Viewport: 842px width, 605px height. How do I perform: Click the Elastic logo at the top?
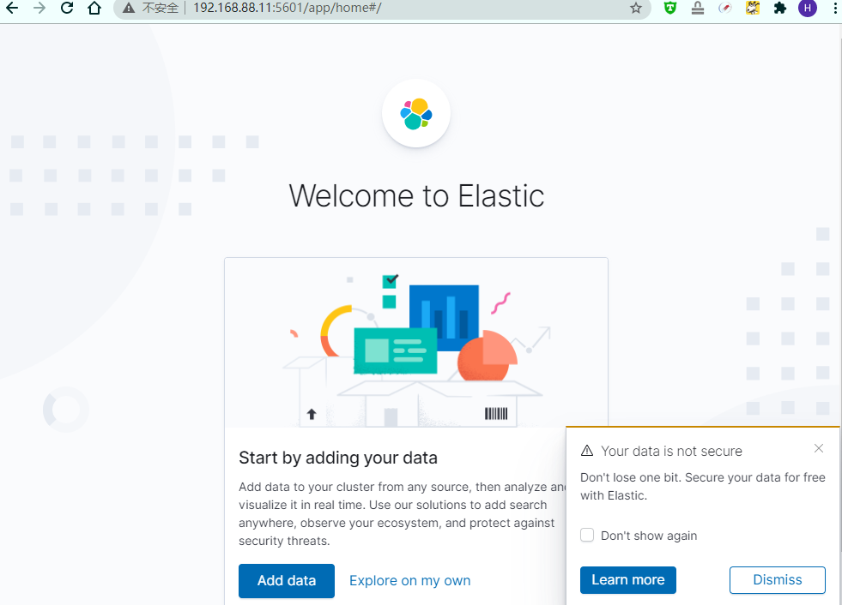pos(416,114)
